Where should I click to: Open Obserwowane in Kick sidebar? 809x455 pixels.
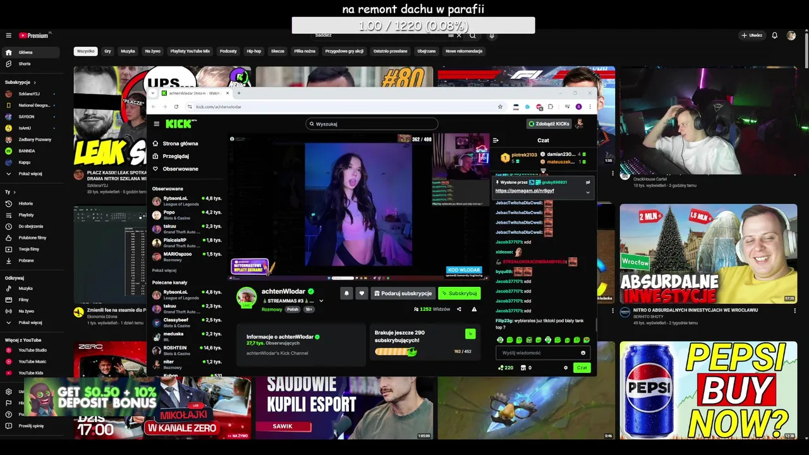point(175,169)
